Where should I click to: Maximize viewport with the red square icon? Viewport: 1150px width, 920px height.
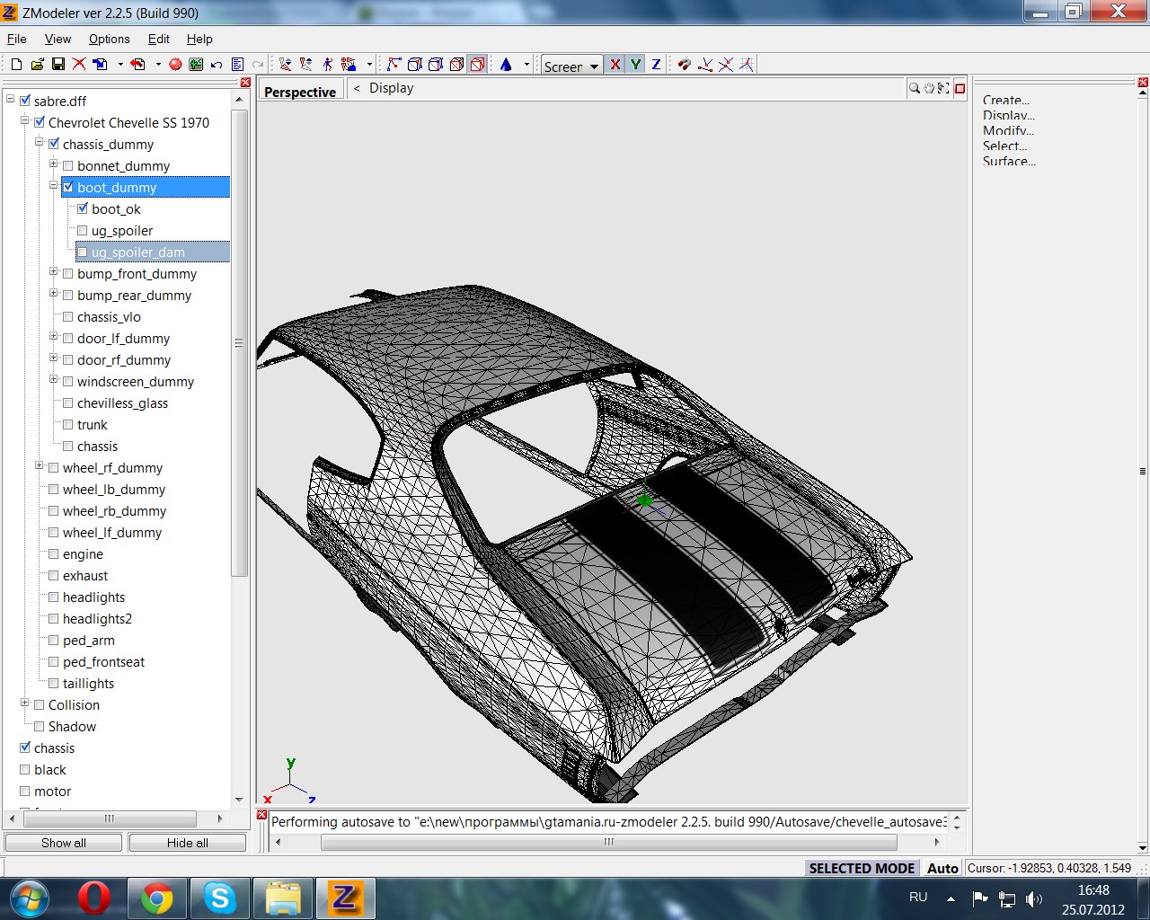coord(960,88)
